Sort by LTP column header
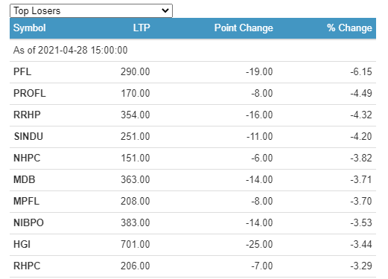This screenshot has width=388, height=279. pos(141,28)
